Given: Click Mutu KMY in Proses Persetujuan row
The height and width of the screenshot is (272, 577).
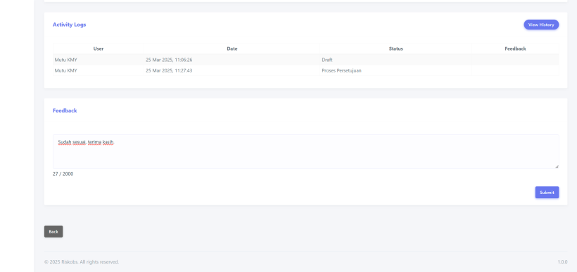Looking at the screenshot, I should click(x=66, y=70).
